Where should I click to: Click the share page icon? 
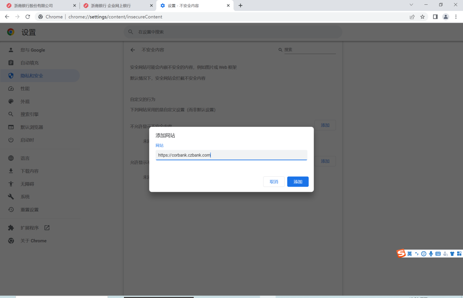tap(412, 17)
